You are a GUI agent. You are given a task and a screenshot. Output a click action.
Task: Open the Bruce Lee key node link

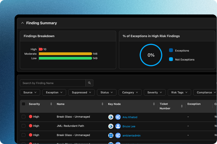click(129, 126)
